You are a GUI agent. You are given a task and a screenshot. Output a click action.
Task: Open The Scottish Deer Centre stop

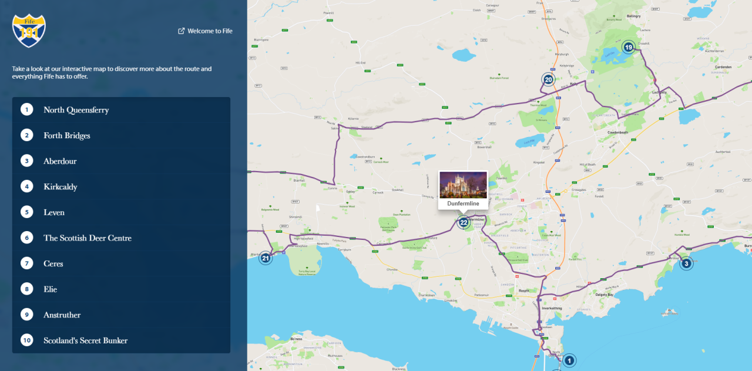point(86,238)
